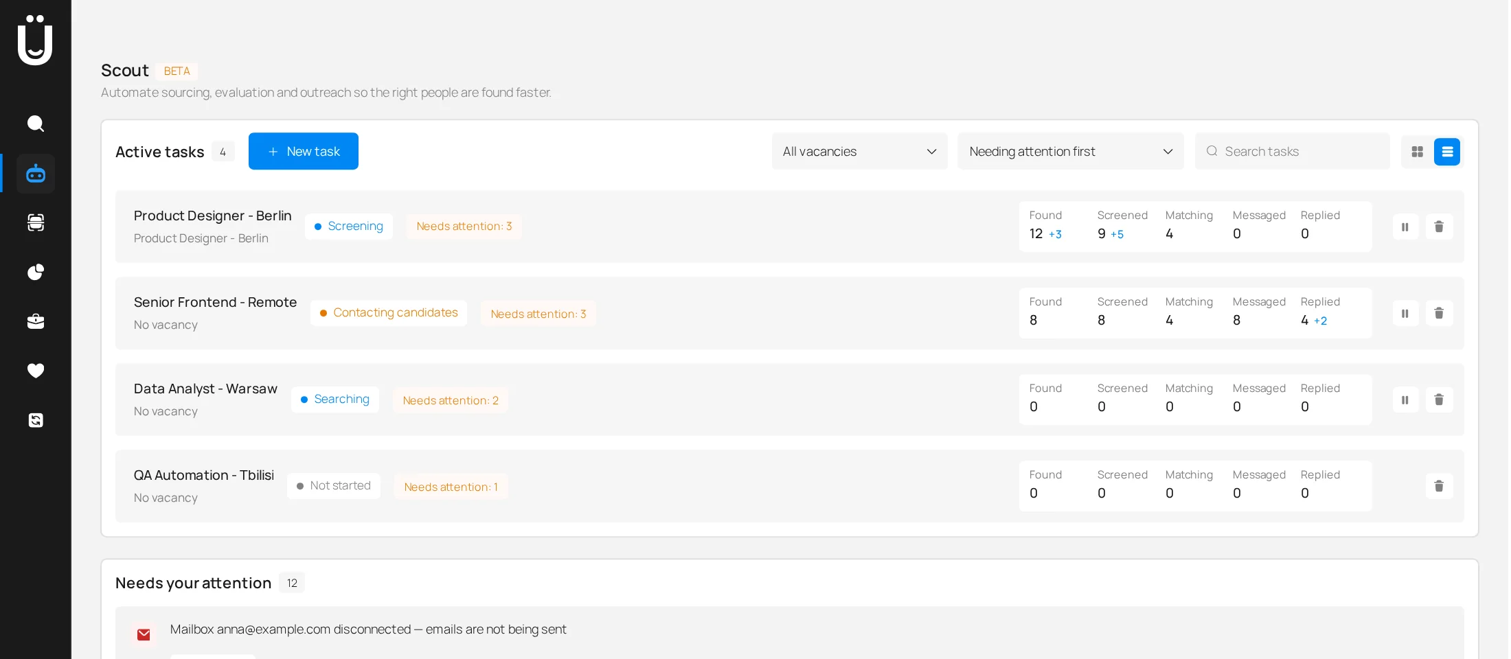This screenshot has height=659, width=1511.
Task: Open the Scout robot icon in sidebar
Action: (x=36, y=174)
